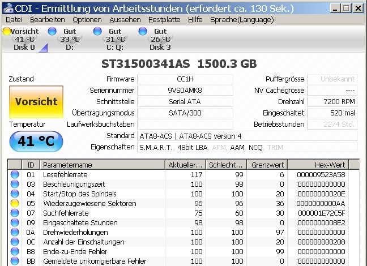Click the Schnittstelle field Serial ATA
The height and width of the screenshot is (266, 367).
coord(185,101)
